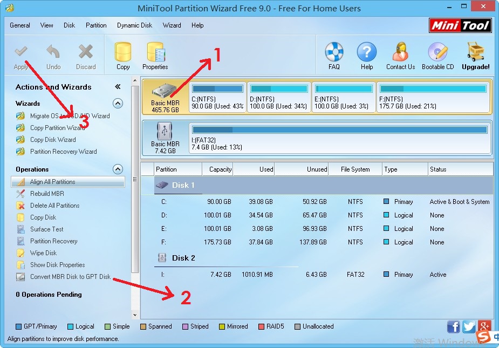Select the E: partition row
The image size is (499, 348).
(317, 229)
